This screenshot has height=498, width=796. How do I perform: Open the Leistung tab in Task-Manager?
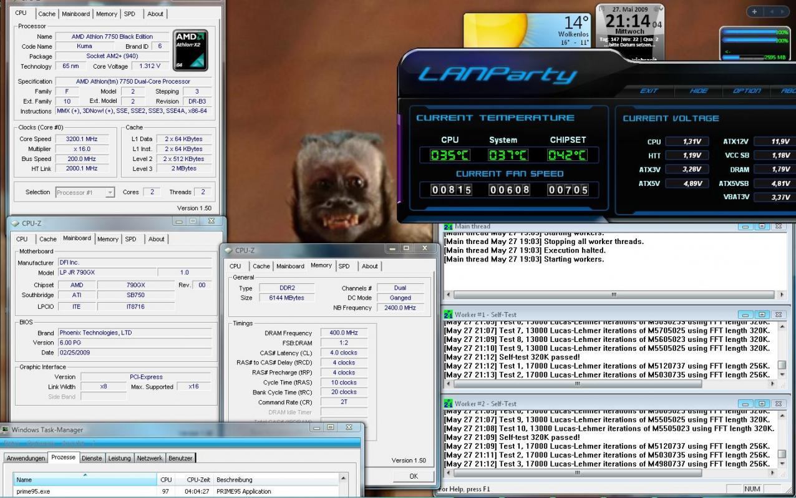tap(120, 458)
